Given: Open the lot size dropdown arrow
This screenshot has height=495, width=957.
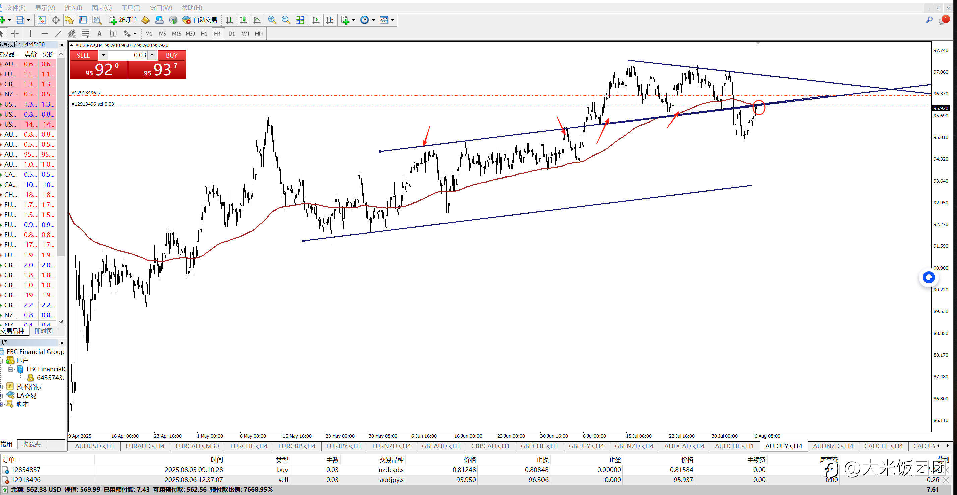Looking at the screenshot, I should pos(103,55).
